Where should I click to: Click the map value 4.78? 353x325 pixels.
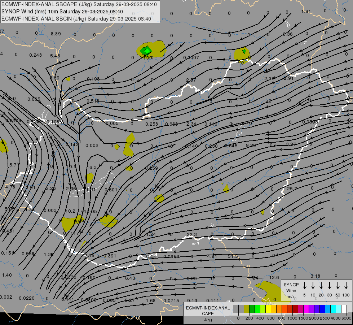tap(10, 187)
